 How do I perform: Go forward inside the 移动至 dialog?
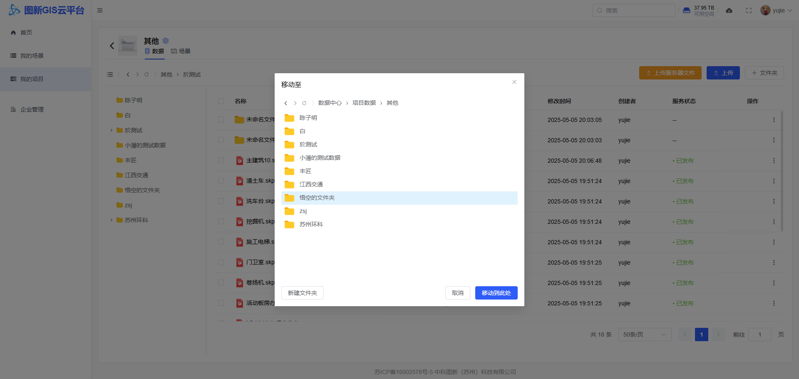[x=295, y=103]
